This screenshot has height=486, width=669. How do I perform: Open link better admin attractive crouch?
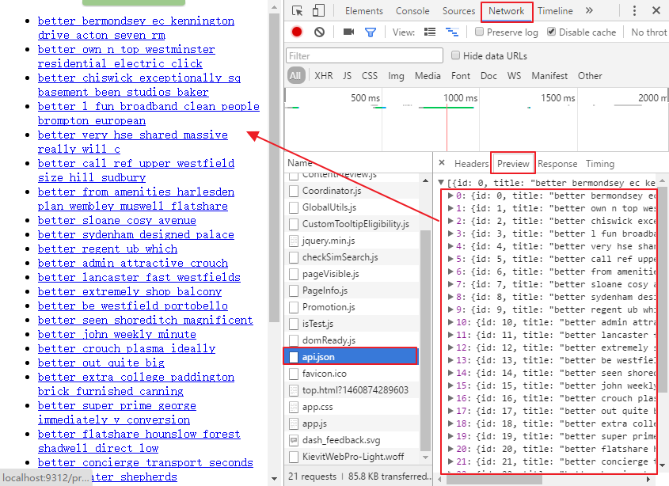coord(133,264)
